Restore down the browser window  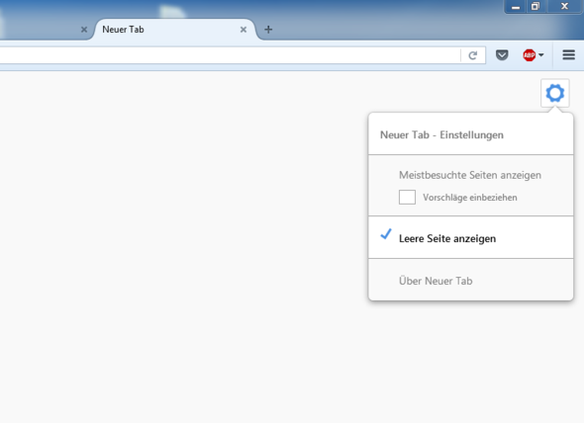coord(535,6)
